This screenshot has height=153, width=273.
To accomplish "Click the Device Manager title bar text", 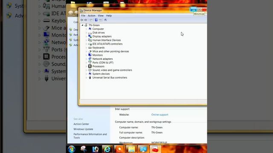I will coord(93,10).
